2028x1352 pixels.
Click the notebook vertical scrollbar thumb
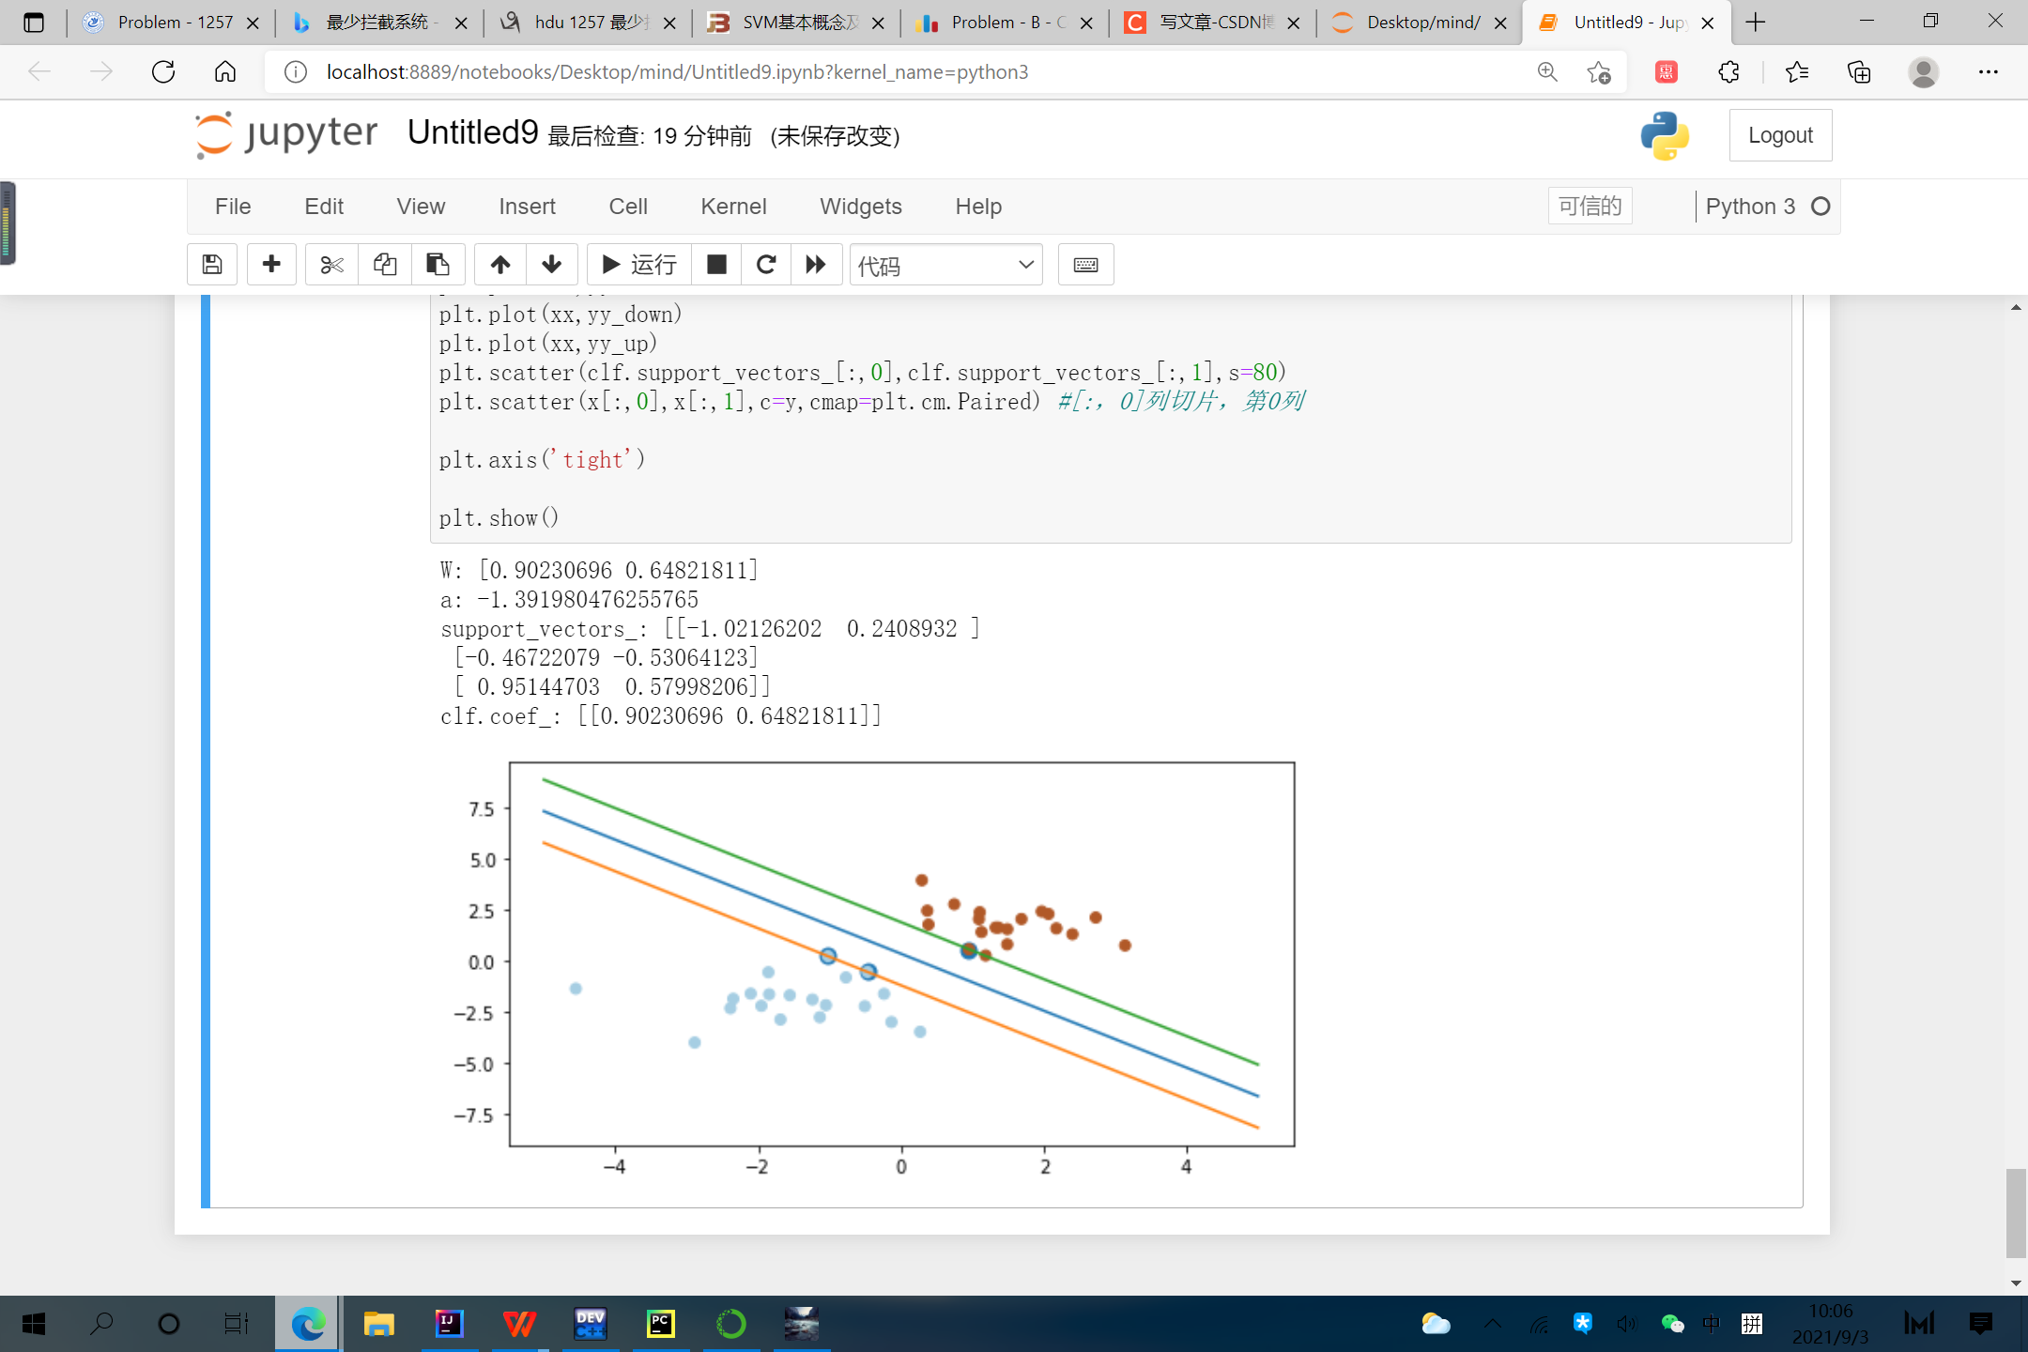pos(2015,1211)
